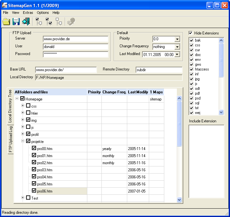230x217 pixels.
Task: Open folder with the yellow folder toolbar icon
Action: click(x=6, y=22)
